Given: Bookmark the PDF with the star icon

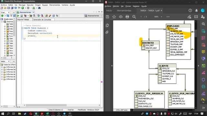Looking at the screenshot, I should coord(114,17).
